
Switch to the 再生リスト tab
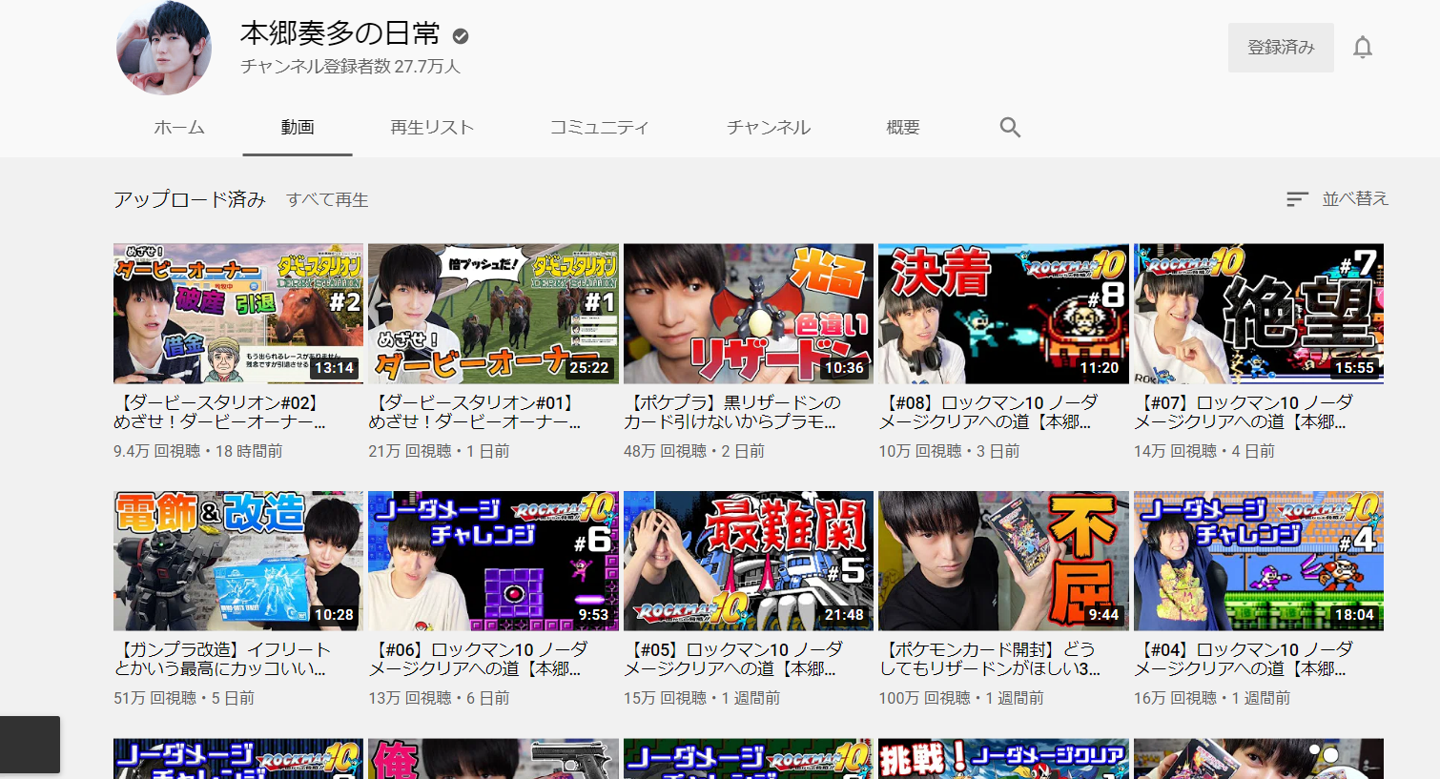(x=432, y=128)
